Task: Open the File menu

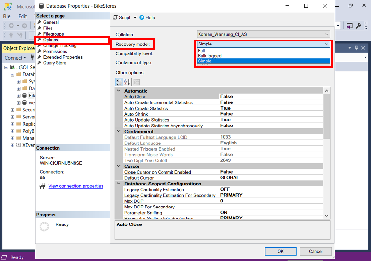Action: (6, 16)
